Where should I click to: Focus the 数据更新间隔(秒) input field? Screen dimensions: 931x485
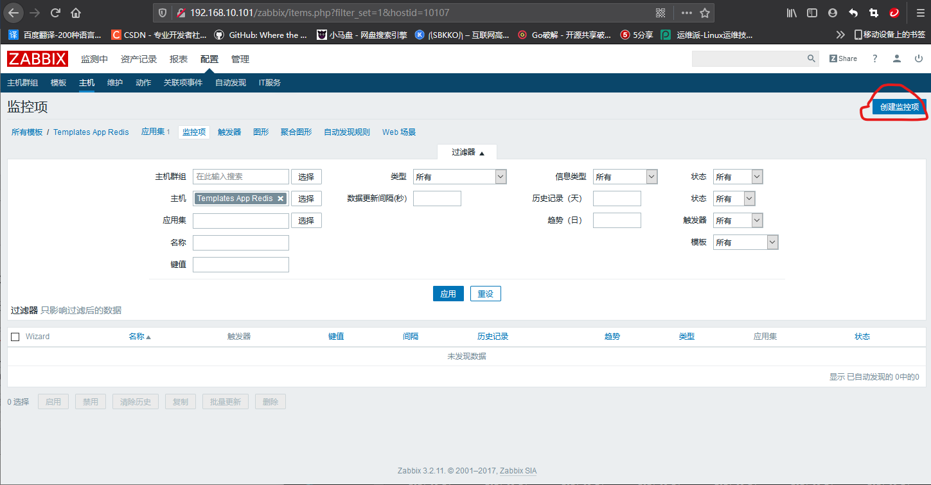[437, 198]
